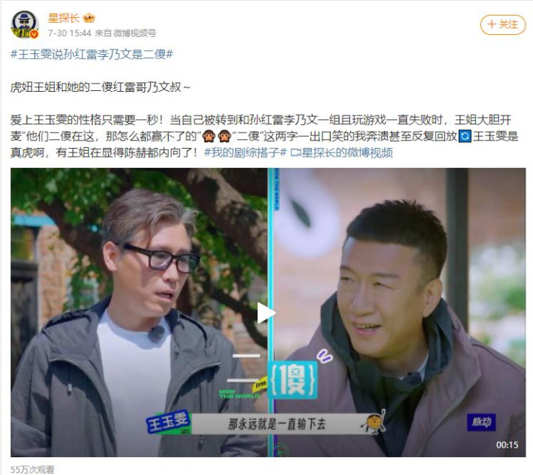Open the post timestamp 7-30 15:44

[x=70, y=33]
